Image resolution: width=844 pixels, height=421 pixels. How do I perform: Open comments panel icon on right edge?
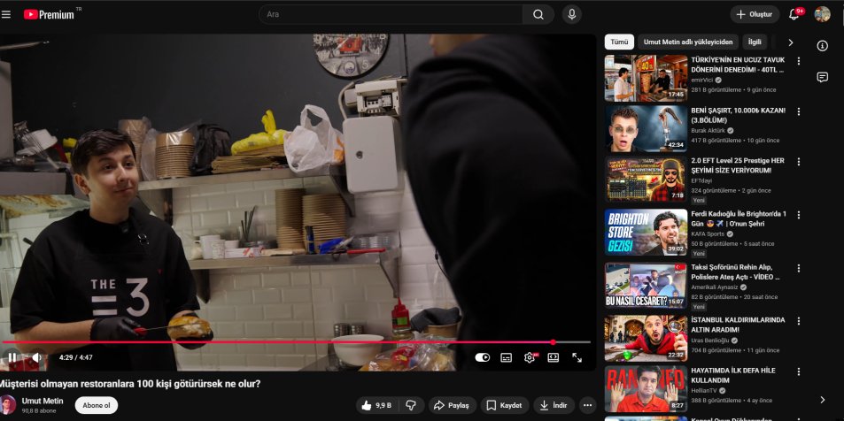tap(822, 78)
